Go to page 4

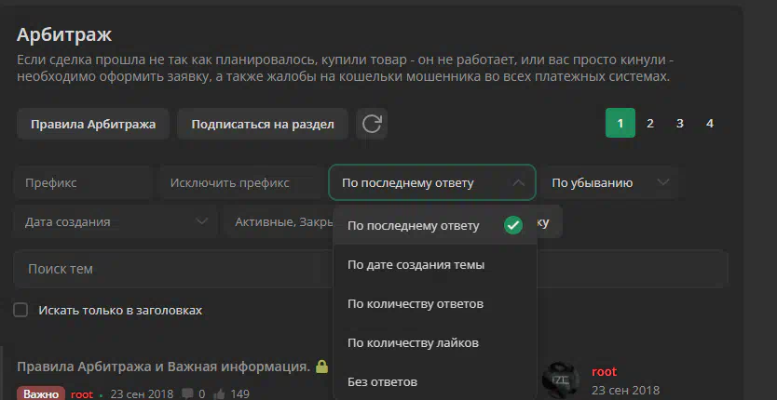(710, 123)
